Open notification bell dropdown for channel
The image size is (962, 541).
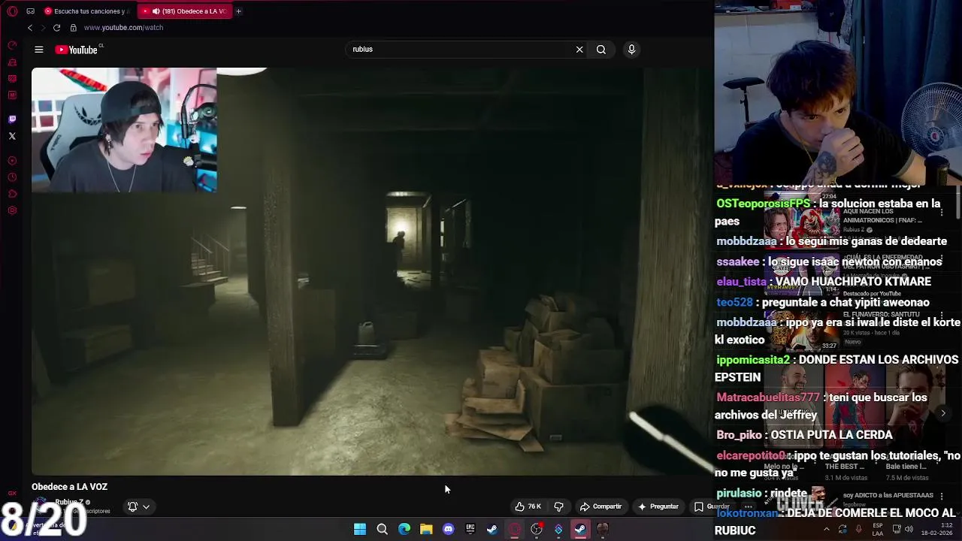tap(138, 506)
